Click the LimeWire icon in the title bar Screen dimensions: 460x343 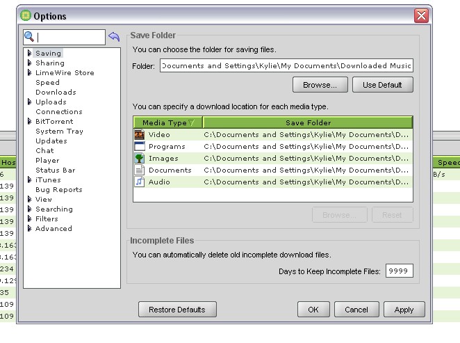click(26, 15)
